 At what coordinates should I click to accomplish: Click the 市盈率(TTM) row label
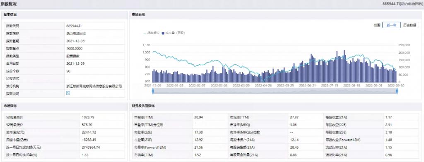pyautogui.click(x=143, y=117)
